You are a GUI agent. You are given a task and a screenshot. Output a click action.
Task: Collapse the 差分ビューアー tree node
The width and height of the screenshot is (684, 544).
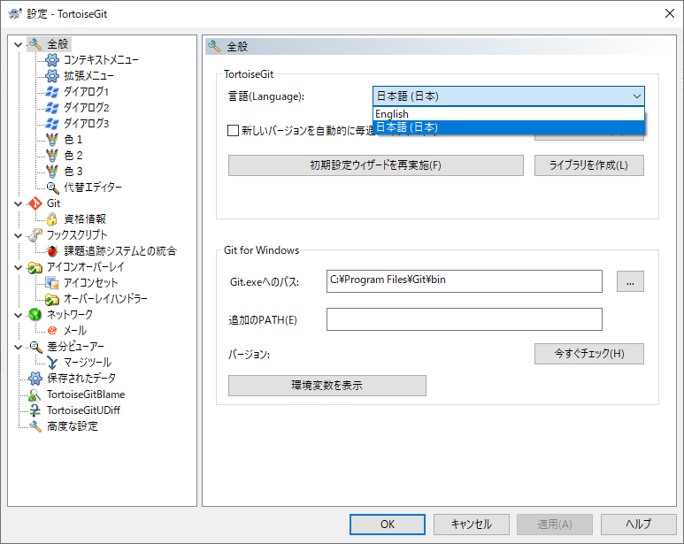[18, 347]
